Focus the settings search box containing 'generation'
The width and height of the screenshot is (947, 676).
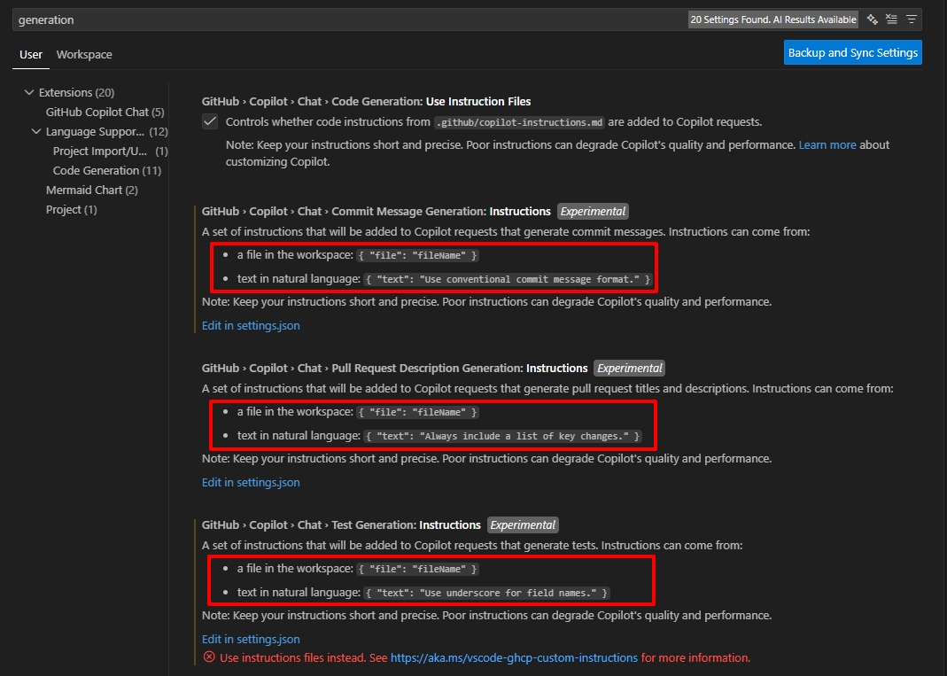click(345, 19)
